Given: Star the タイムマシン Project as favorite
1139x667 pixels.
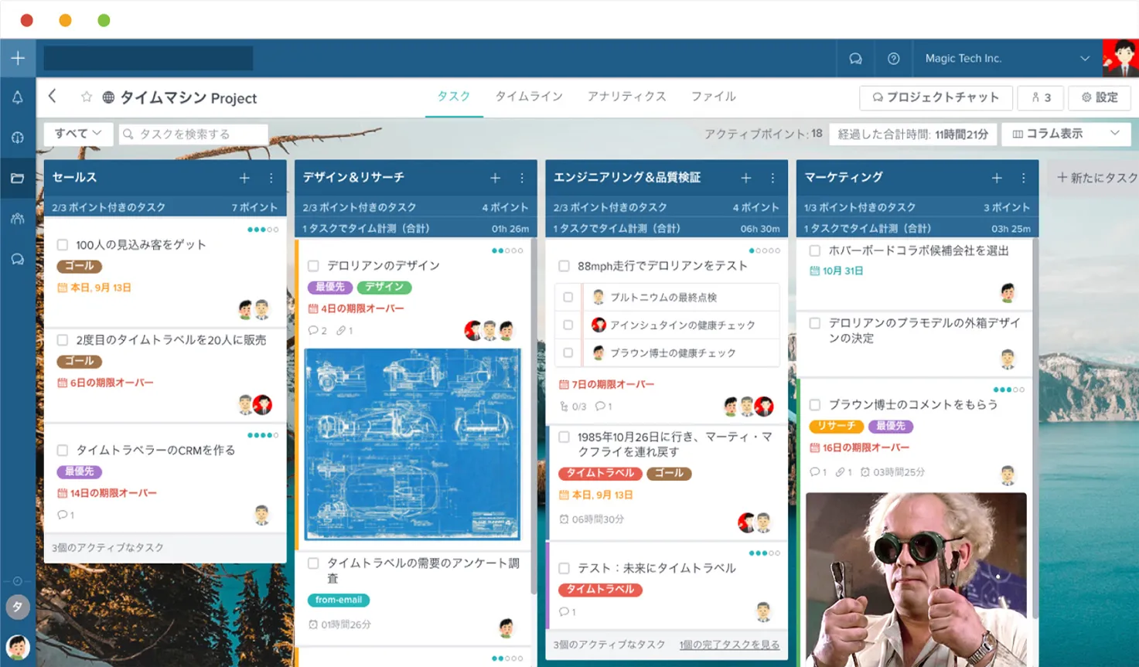Looking at the screenshot, I should coord(87,97).
